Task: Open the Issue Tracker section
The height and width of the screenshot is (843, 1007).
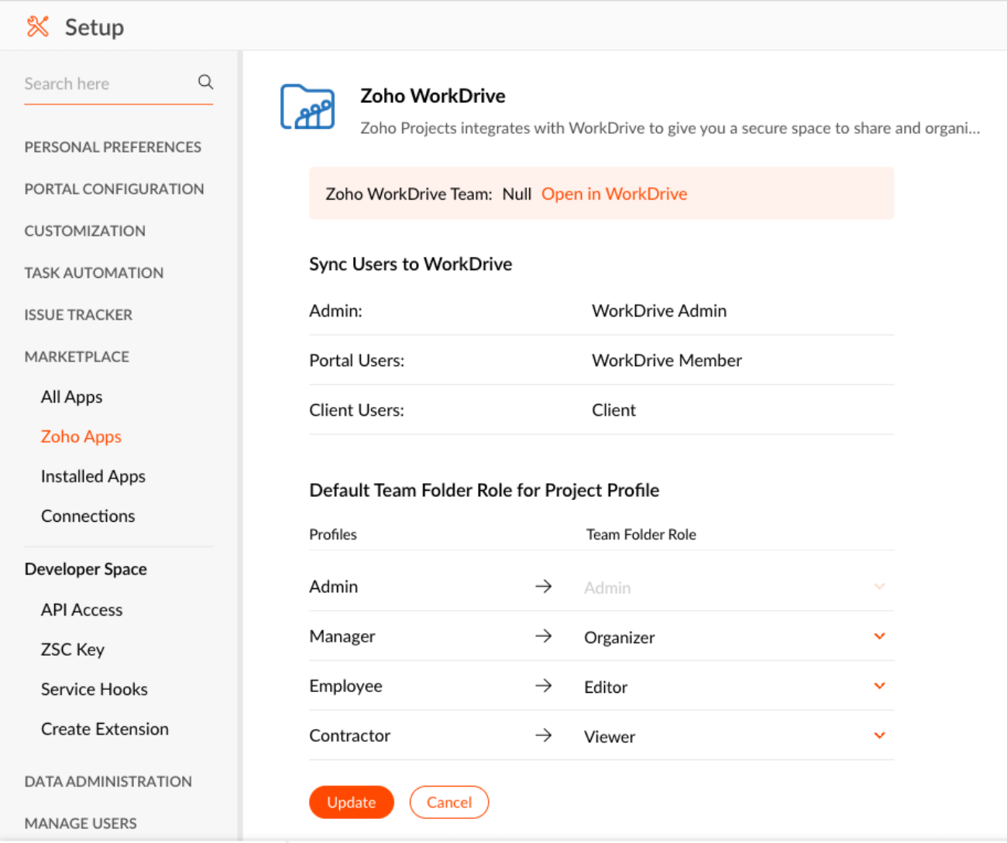Action: [78, 314]
